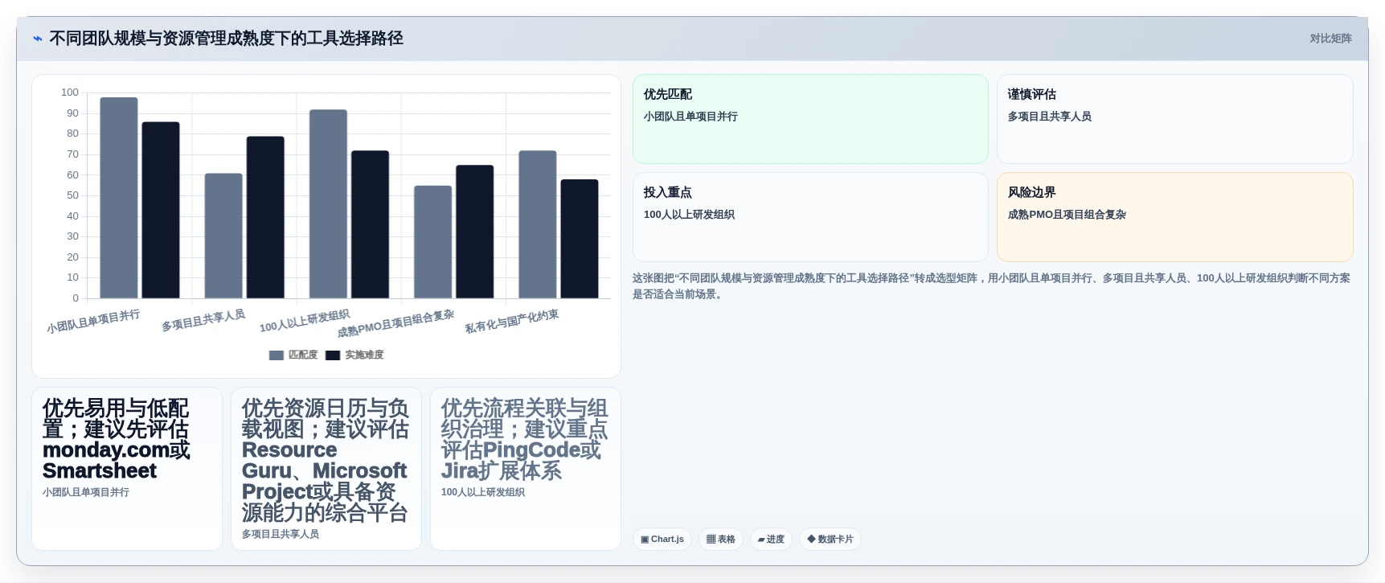Viewport: 1385px width, 583px height.
Task: Click the 实施难度 bar for 成熟PMO且项目组合复杂
Action: tap(474, 232)
